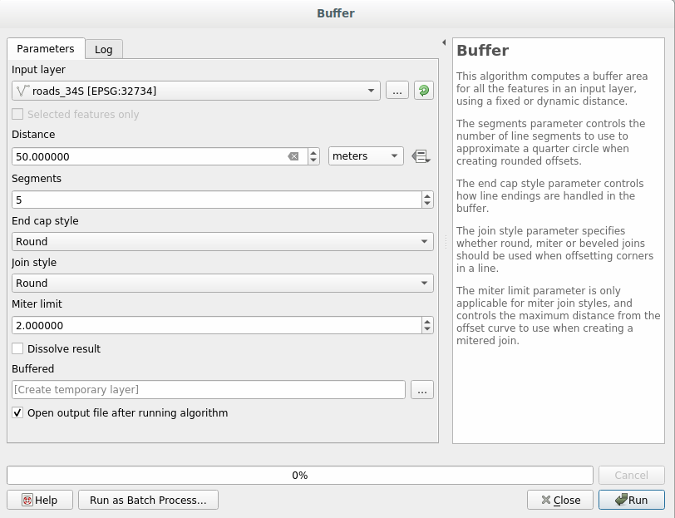Image resolution: width=675 pixels, height=518 pixels.
Task: Open the Input layer dropdown
Action: [x=196, y=91]
